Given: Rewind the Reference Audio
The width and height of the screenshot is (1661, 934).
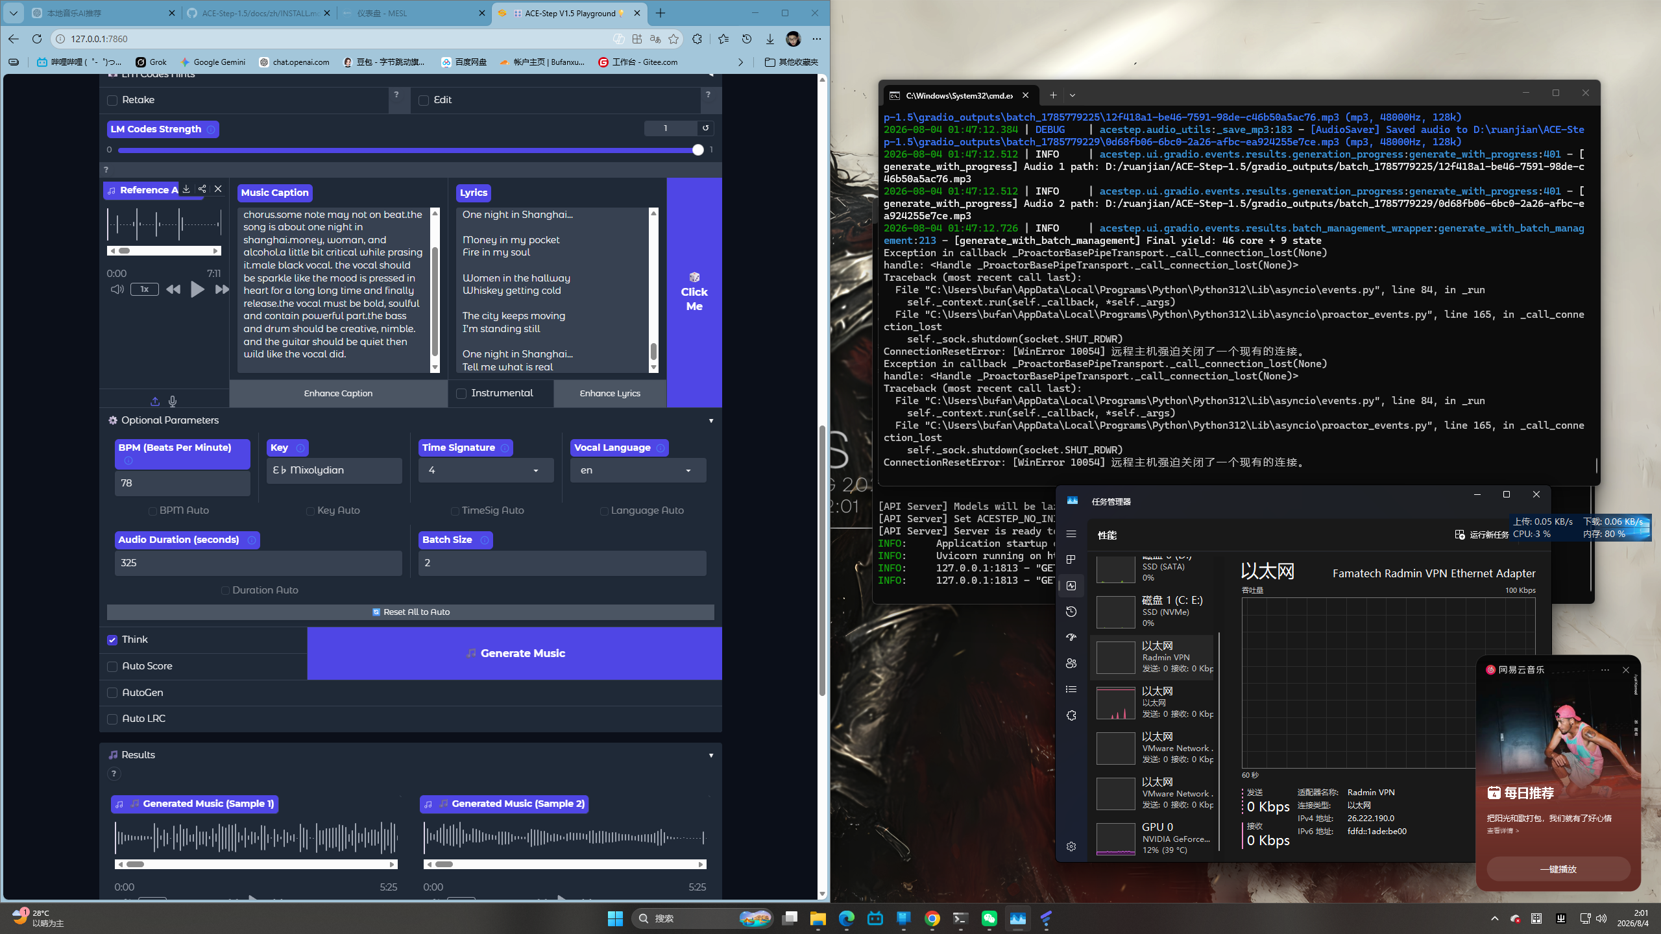Looking at the screenshot, I should coord(173,289).
